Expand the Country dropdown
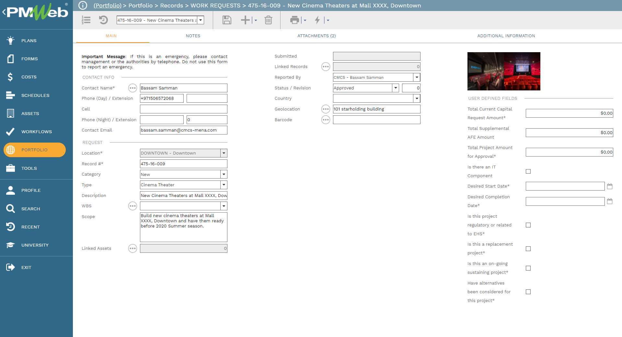The height and width of the screenshot is (337, 622). pos(417,99)
